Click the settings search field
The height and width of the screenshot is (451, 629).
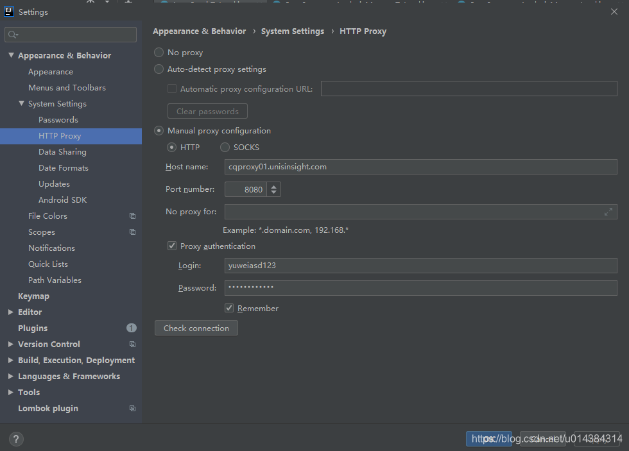pos(71,35)
